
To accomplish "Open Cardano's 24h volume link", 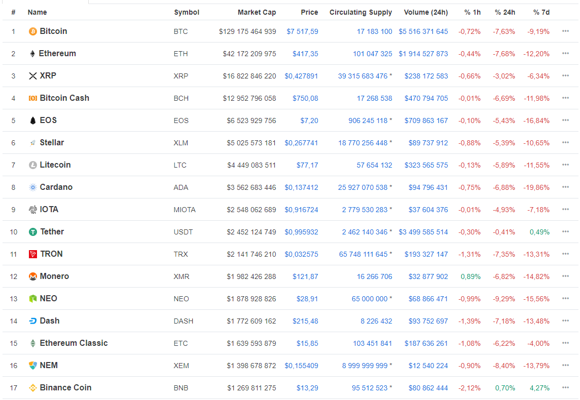I will coord(428,187).
